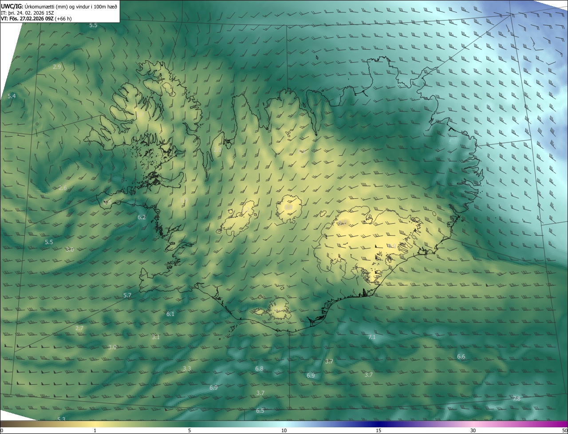Click the 6.8 value label on the map
The image size is (568, 434).
click(x=259, y=369)
